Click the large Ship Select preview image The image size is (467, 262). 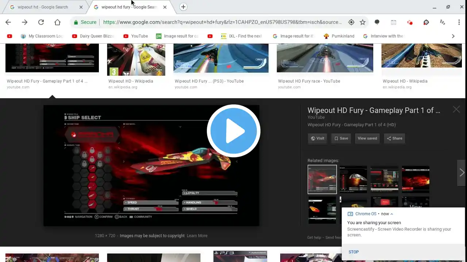coord(151,166)
